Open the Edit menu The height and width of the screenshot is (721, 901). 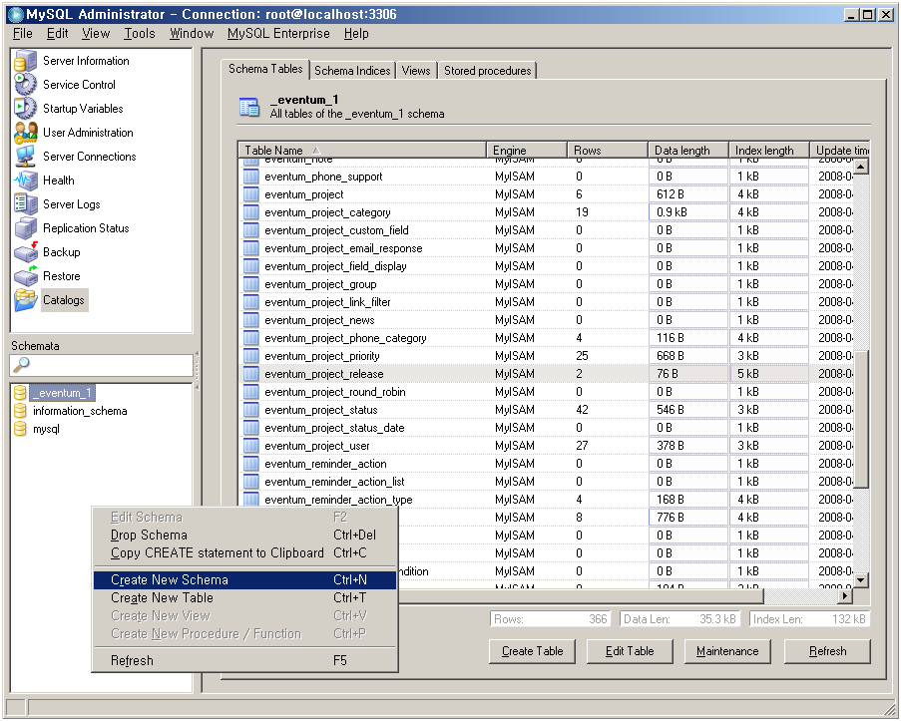(x=58, y=33)
